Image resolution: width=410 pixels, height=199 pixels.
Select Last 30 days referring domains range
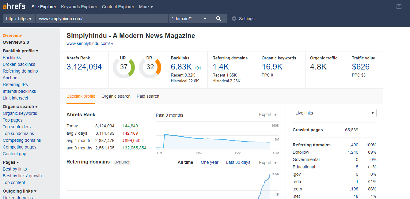(238, 162)
